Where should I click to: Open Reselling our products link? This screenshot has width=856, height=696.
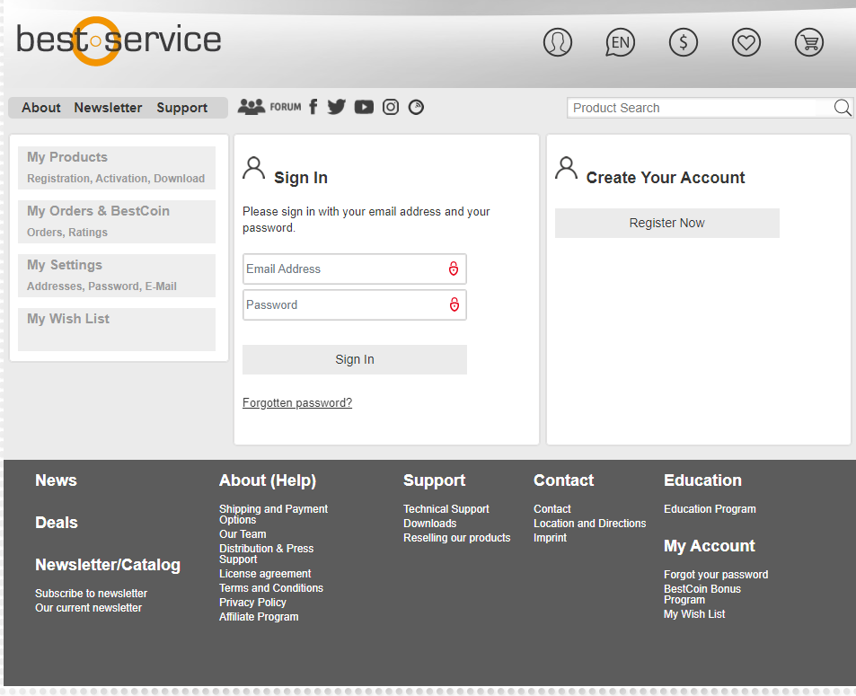coord(457,538)
